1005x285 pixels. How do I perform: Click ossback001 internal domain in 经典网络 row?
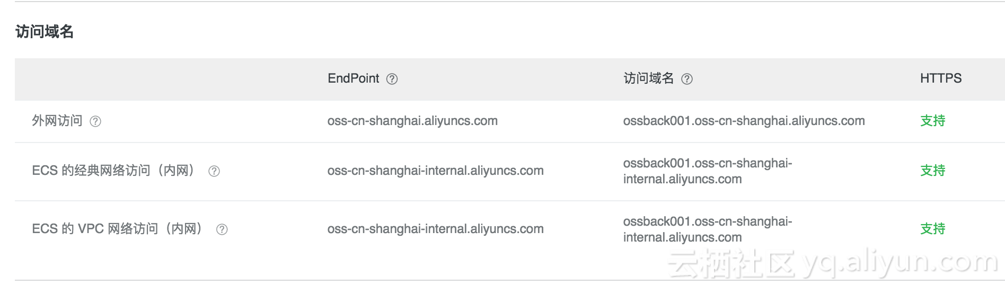point(707,171)
